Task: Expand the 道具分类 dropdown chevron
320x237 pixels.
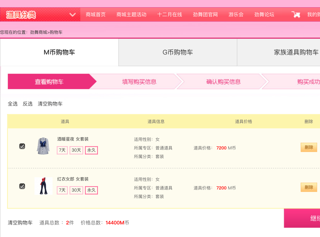Action: pyautogui.click(x=73, y=15)
